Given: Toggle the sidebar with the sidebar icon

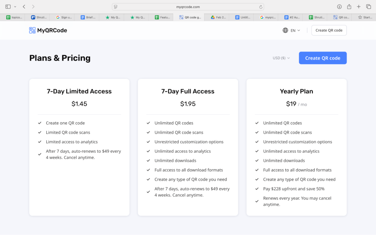Looking at the screenshot, I should [x=8, y=6].
